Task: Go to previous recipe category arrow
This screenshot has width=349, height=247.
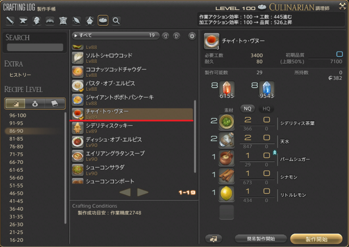Action: pos(165,36)
